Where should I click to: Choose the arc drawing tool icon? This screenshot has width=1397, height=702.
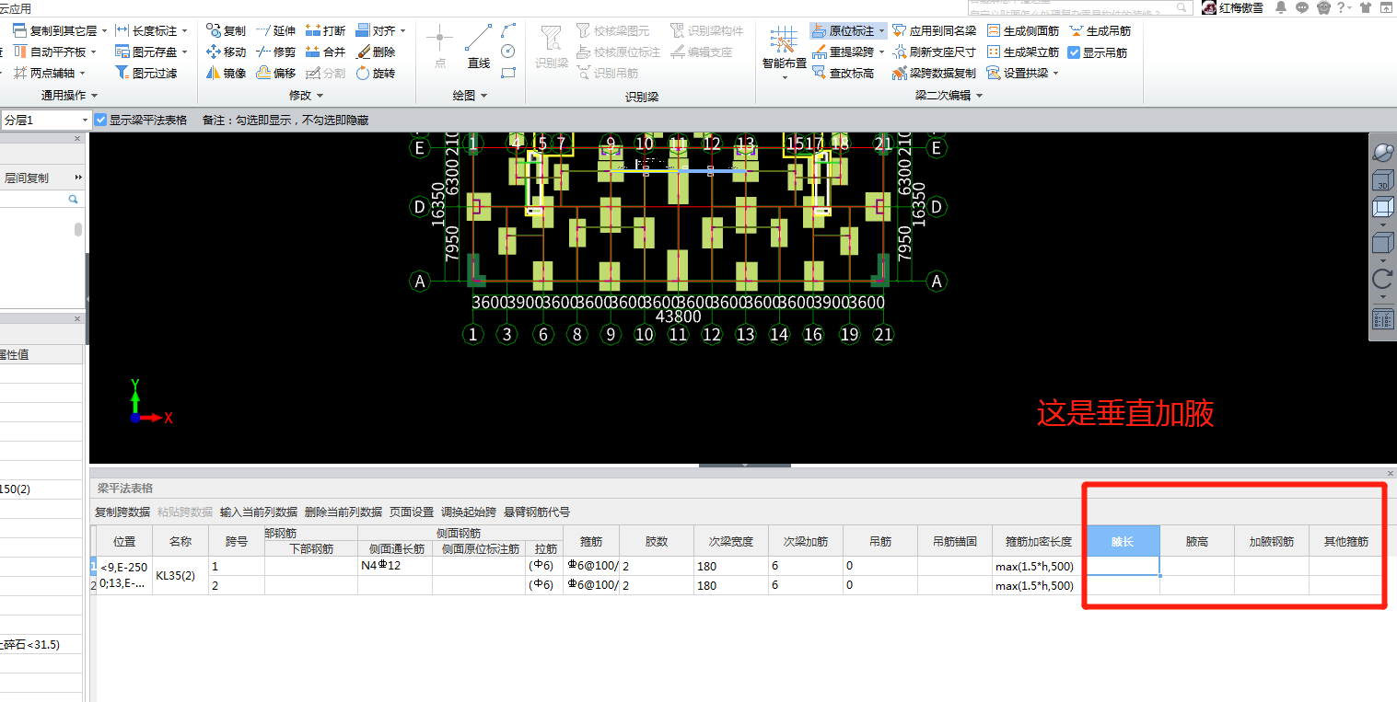pyautogui.click(x=508, y=30)
